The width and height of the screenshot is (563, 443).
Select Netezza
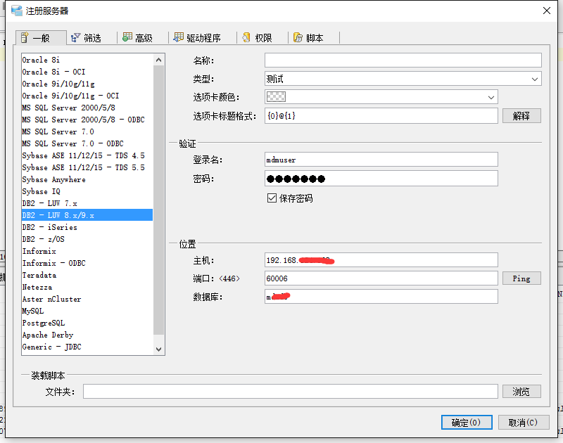[87, 287]
